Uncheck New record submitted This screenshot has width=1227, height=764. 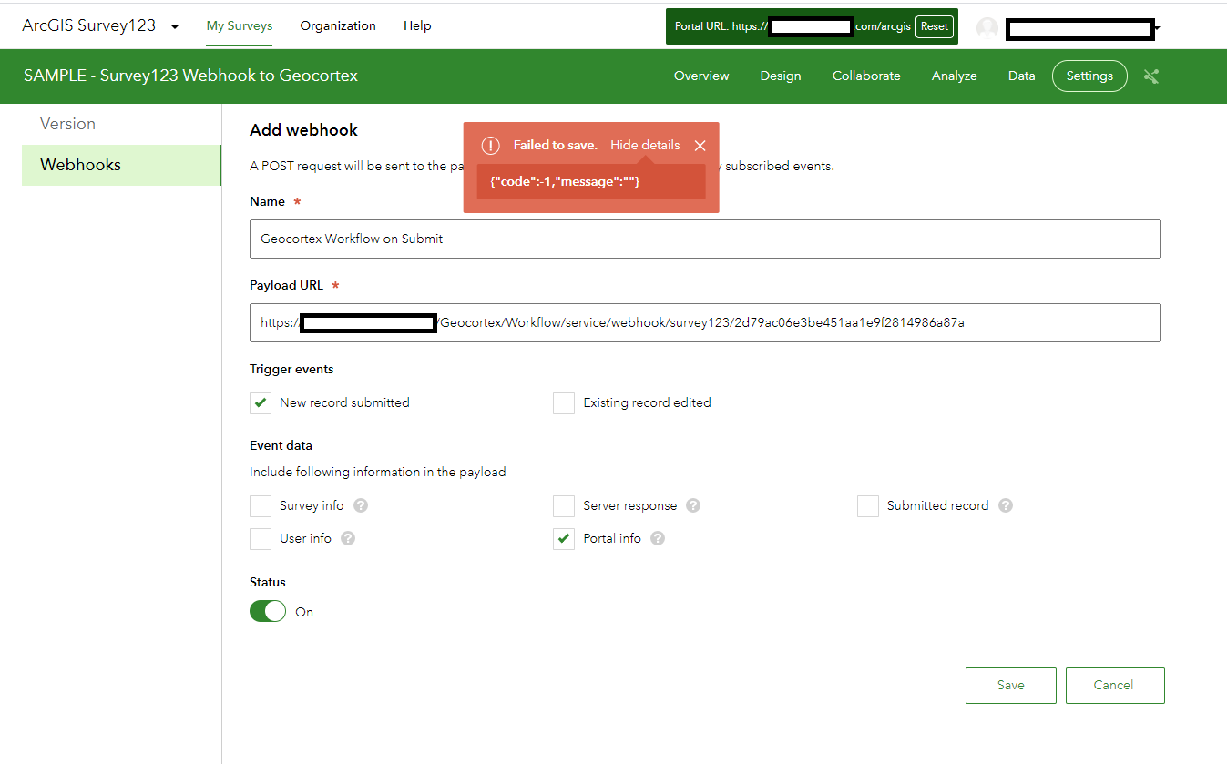(x=261, y=402)
